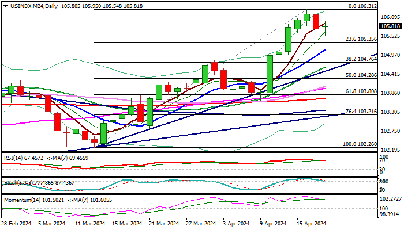The height and width of the screenshot is (230, 404).
Task: Select the Stoch(5,3,3) indicator label
Action: pyautogui.click(x=16, y=182)
